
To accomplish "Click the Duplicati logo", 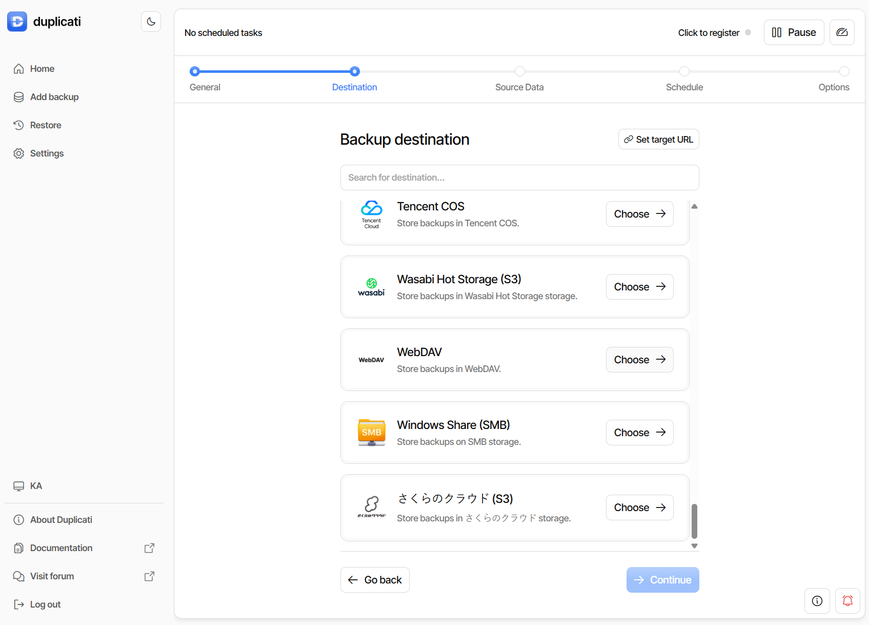I will tap(17, 21).
